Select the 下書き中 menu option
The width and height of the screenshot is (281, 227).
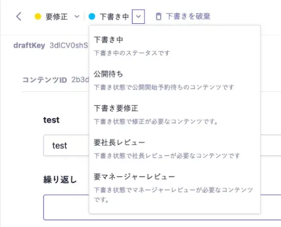[x=174, y=46]
